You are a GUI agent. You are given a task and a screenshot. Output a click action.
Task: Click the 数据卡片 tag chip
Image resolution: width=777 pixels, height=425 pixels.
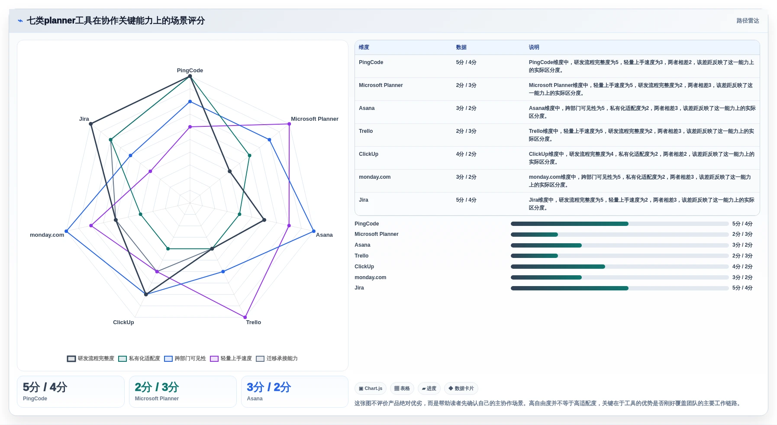pyautogui.click(x=461, y=389)
